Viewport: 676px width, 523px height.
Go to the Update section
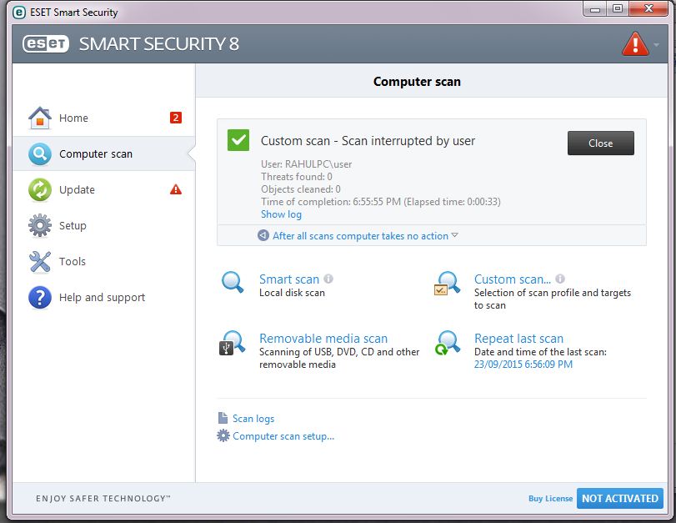point(77,190)
